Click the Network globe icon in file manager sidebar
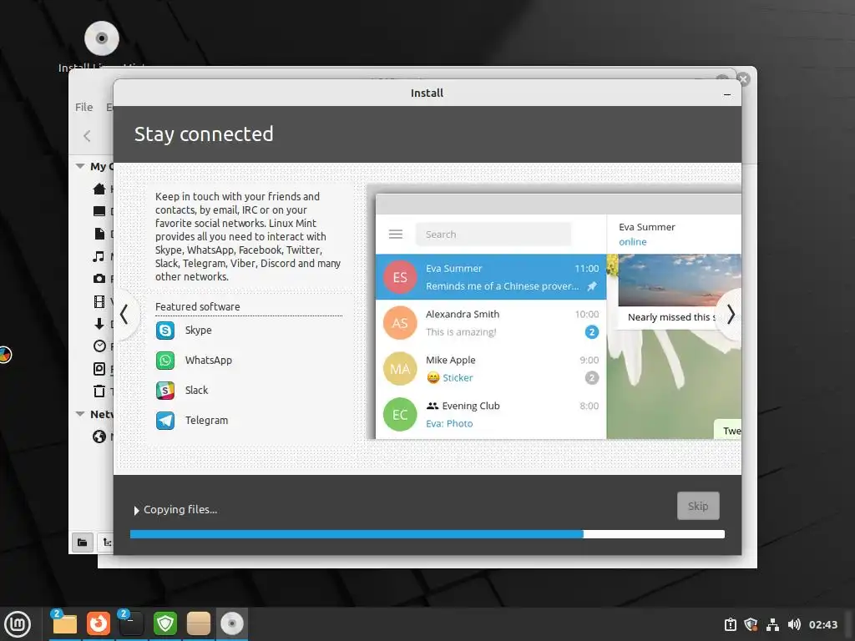The image size is (855, 641). [x=99, y=437]
